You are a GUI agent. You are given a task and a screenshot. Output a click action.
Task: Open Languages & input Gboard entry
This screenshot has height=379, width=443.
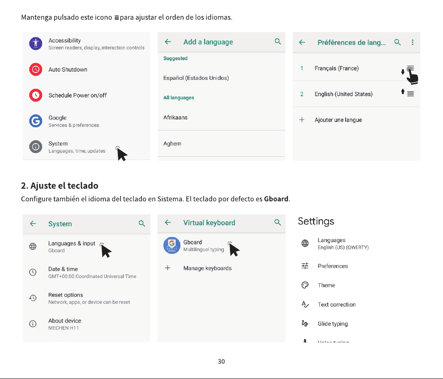tap(86, 247)
